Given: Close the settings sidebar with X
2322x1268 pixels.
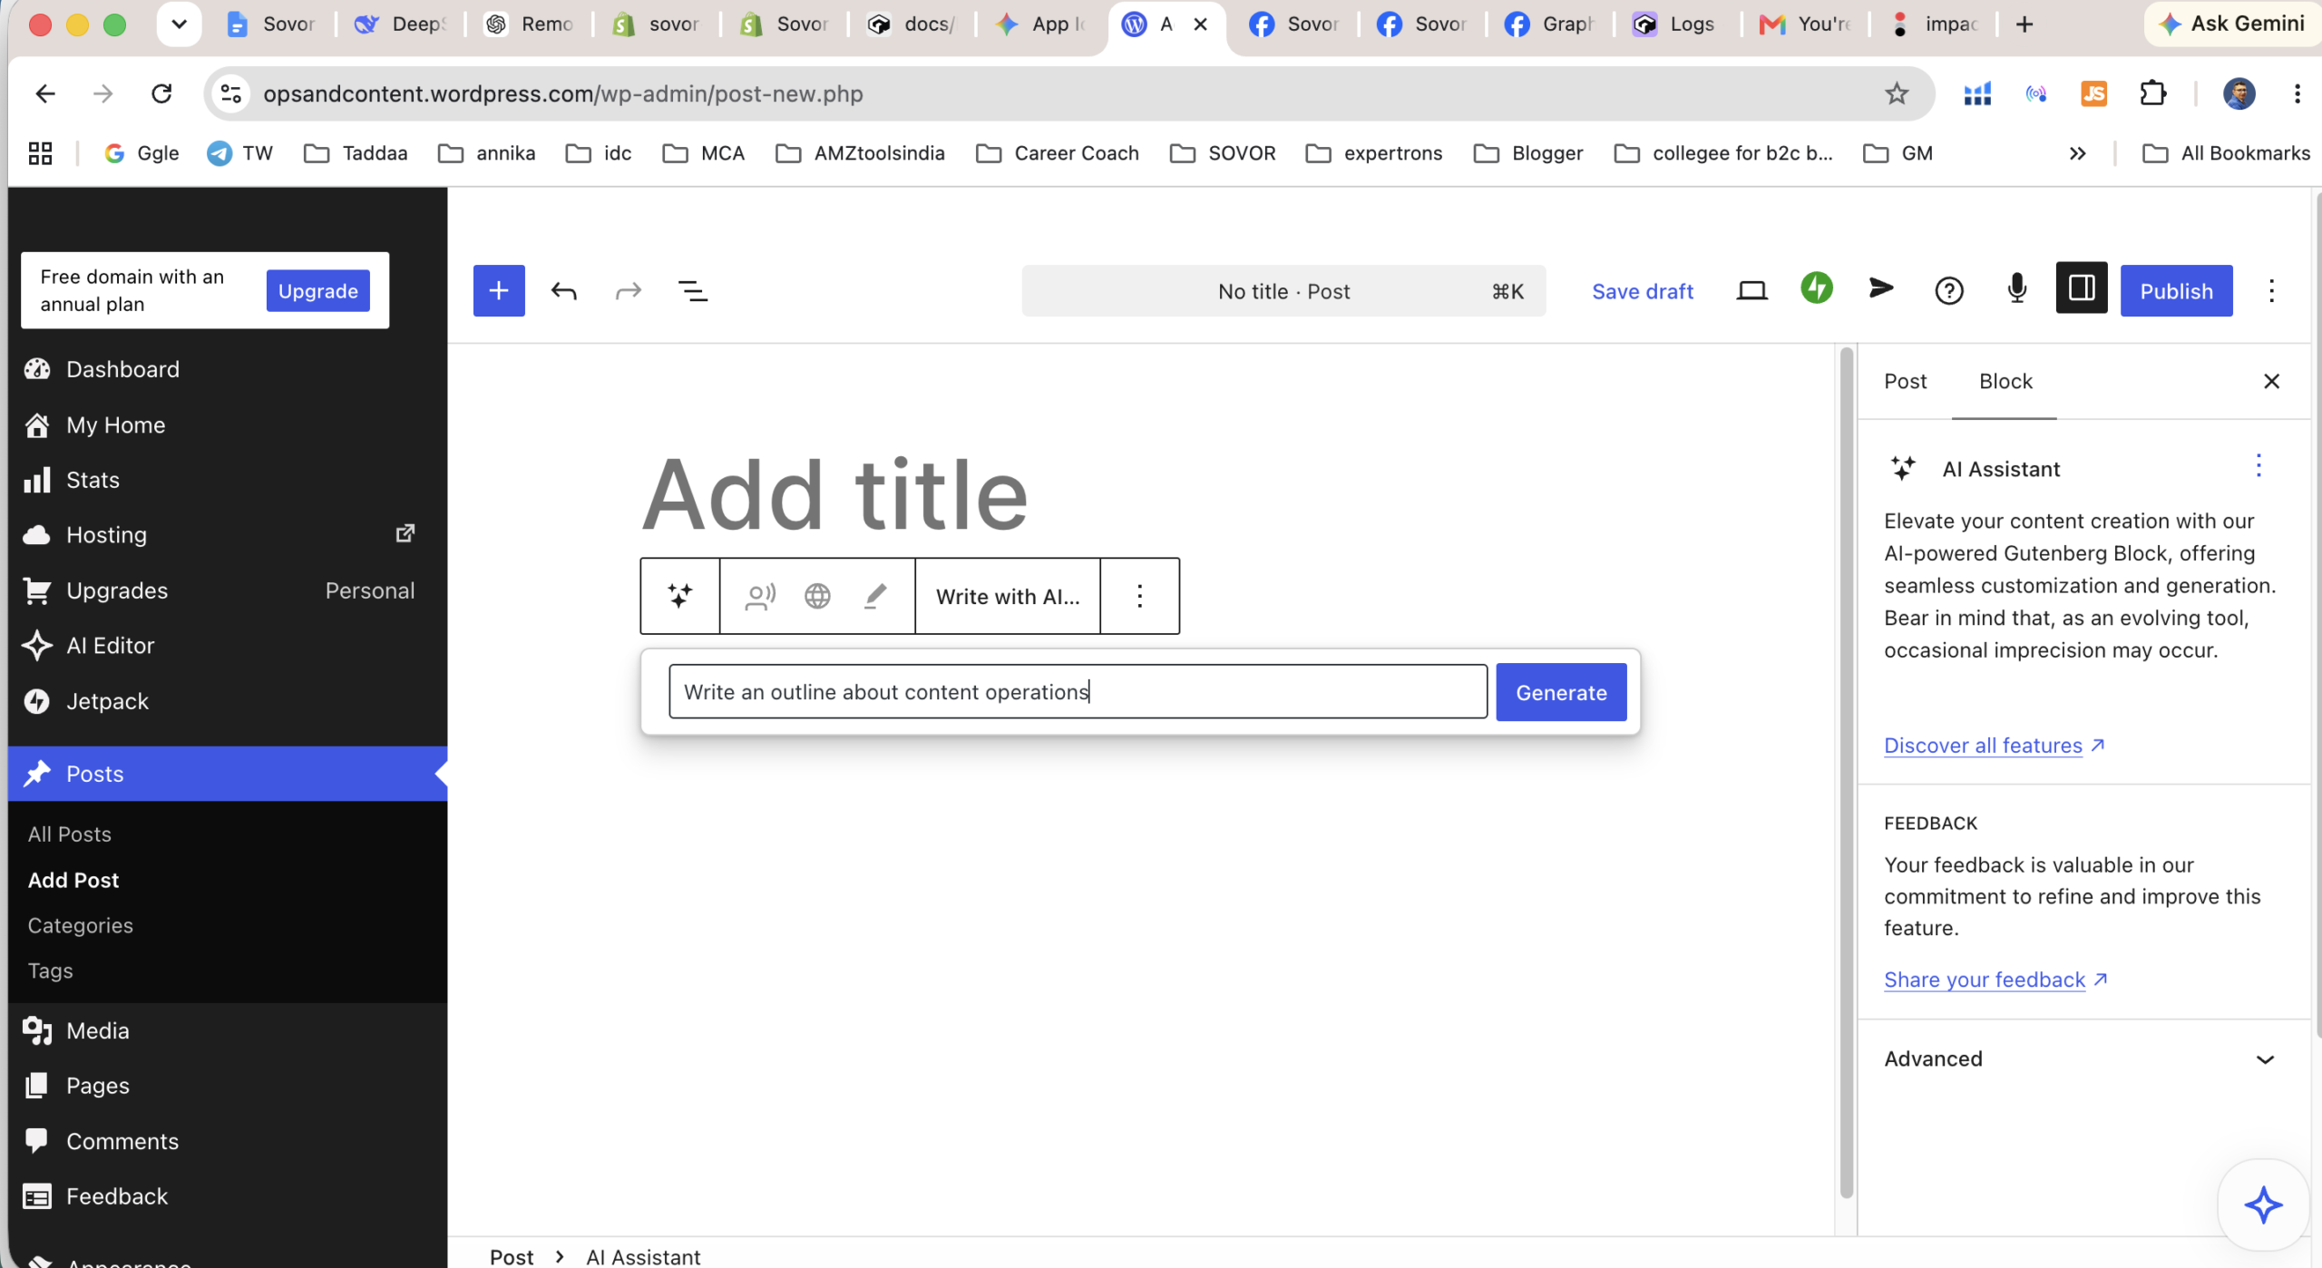Looking at the screenshot, I should coord(2270,381).
